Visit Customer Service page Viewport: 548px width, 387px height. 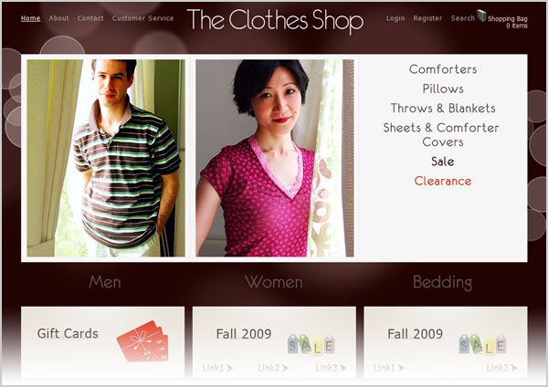tap(143, 18)
